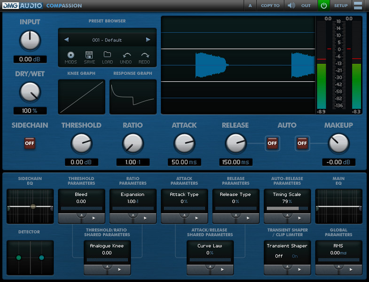Advance Timing Scale parameter with its arrow

(x=299, y=218)
